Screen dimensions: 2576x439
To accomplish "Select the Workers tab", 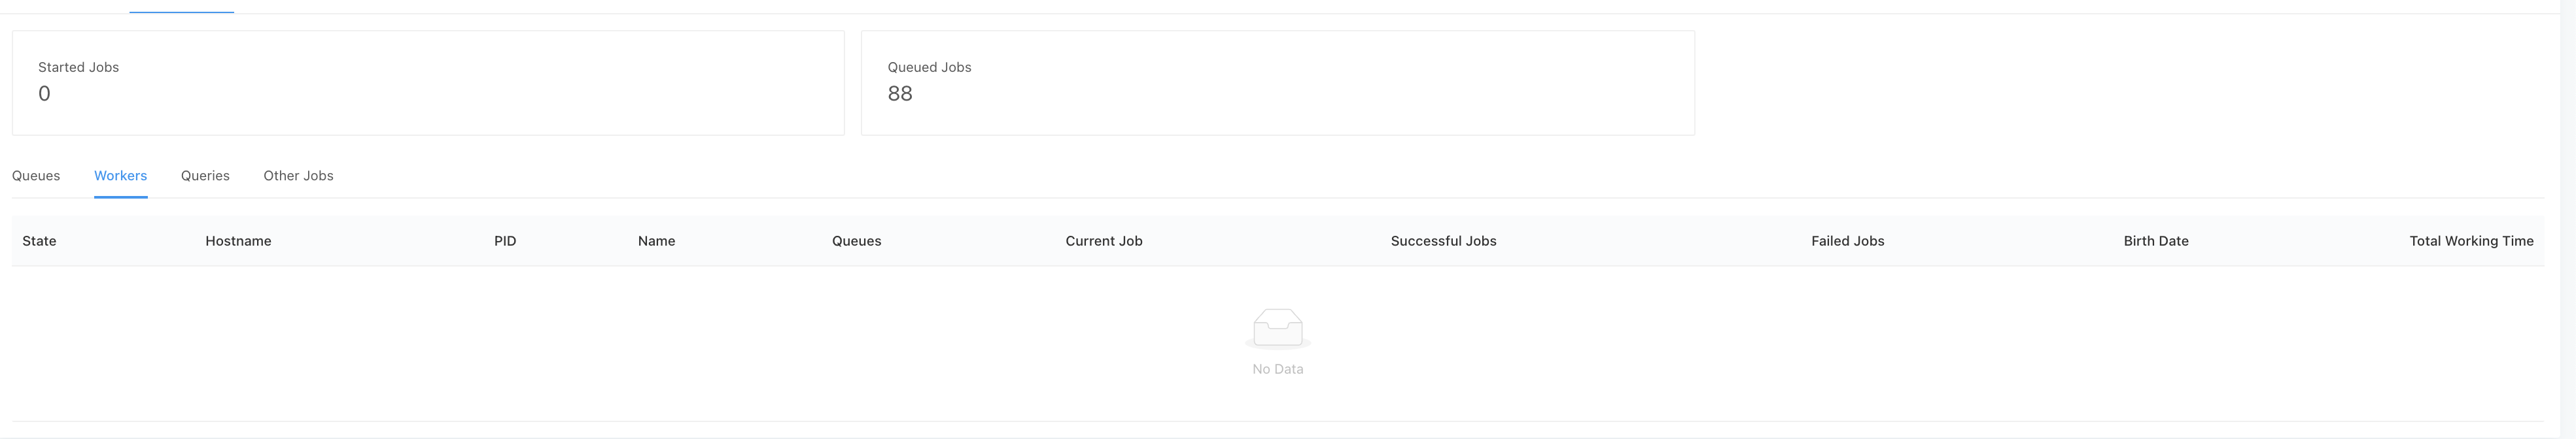I will 120,176.
